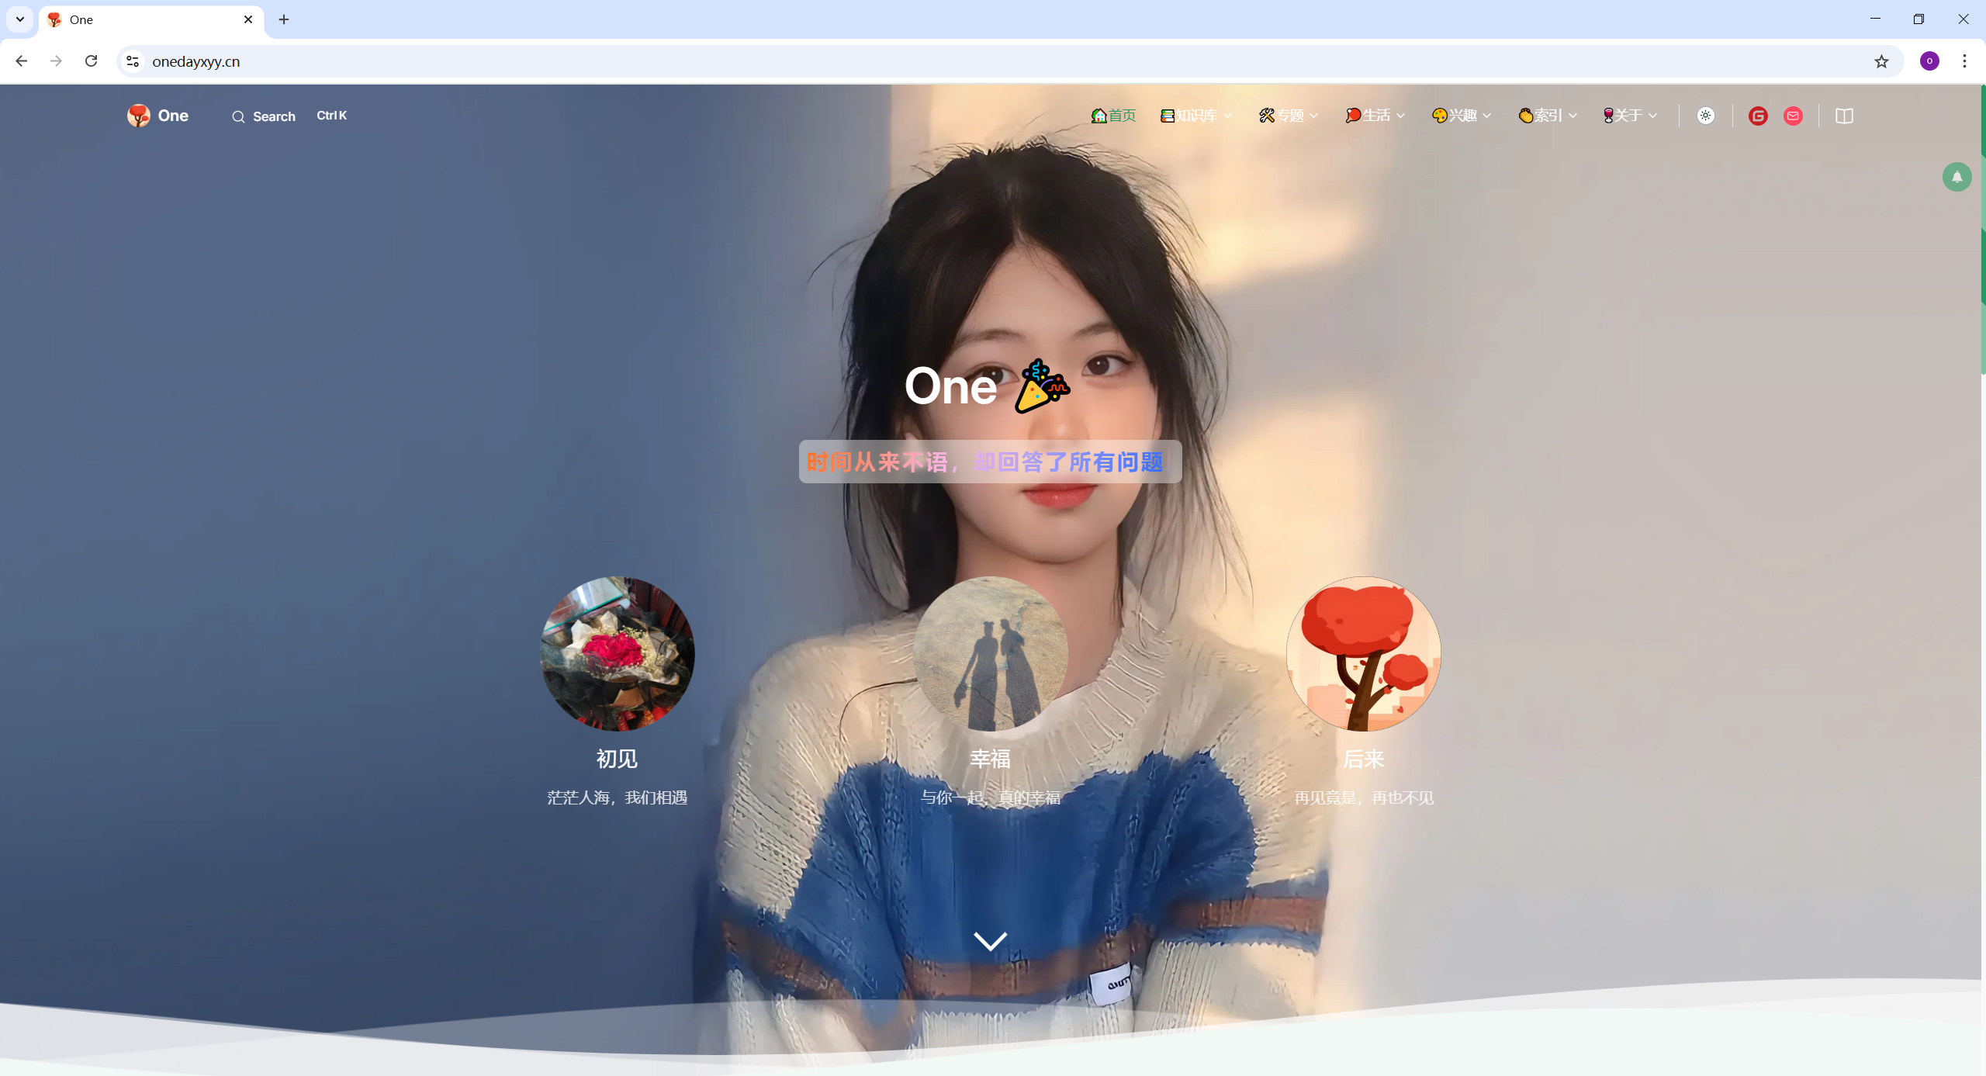Click the browser back arrow

(22, 61)
